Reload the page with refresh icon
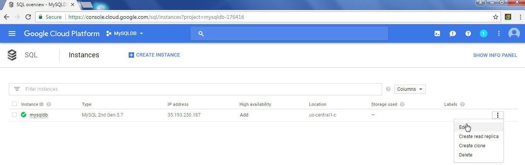The width and height of the screenshot is (525, 165). pyautogui.click(x=28, y=17)
